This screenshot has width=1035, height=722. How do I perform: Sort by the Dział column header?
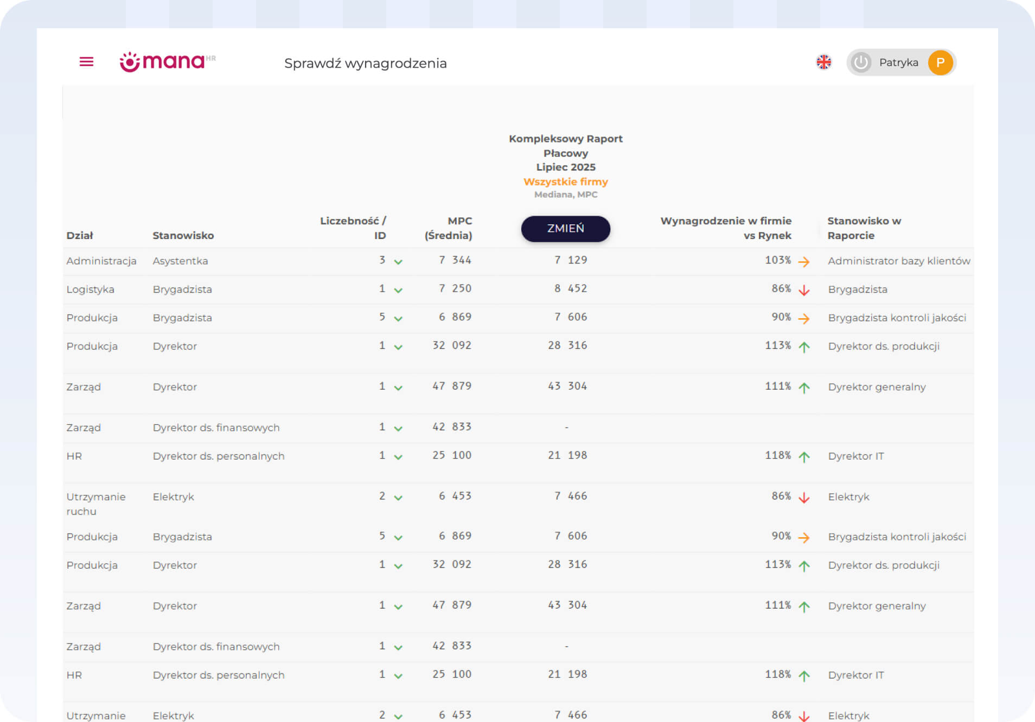coord(80,235)
